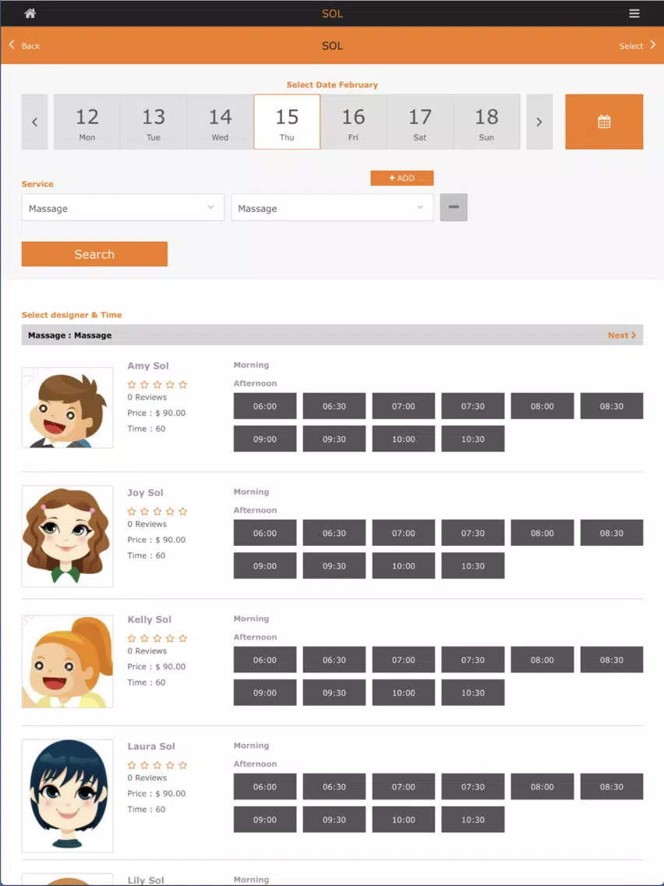Remove second service with minus button
This screenshot has width=664, height=886.
pyautogui.click(x=454, y=207)
